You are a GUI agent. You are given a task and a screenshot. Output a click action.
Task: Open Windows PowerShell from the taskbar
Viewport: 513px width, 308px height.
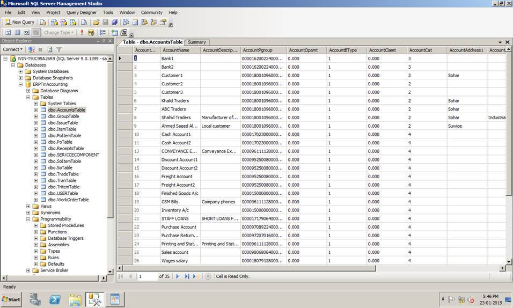pos(55,299)
